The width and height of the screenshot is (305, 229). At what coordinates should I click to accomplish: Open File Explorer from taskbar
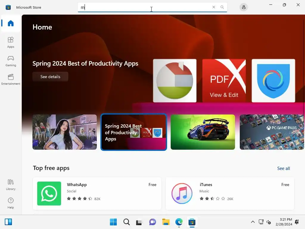[x=166, y=222]
